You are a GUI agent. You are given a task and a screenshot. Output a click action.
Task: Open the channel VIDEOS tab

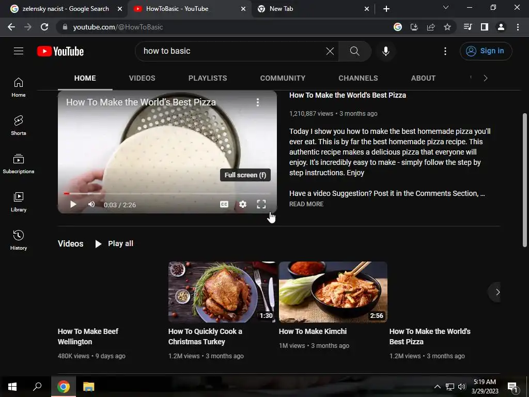142,78
